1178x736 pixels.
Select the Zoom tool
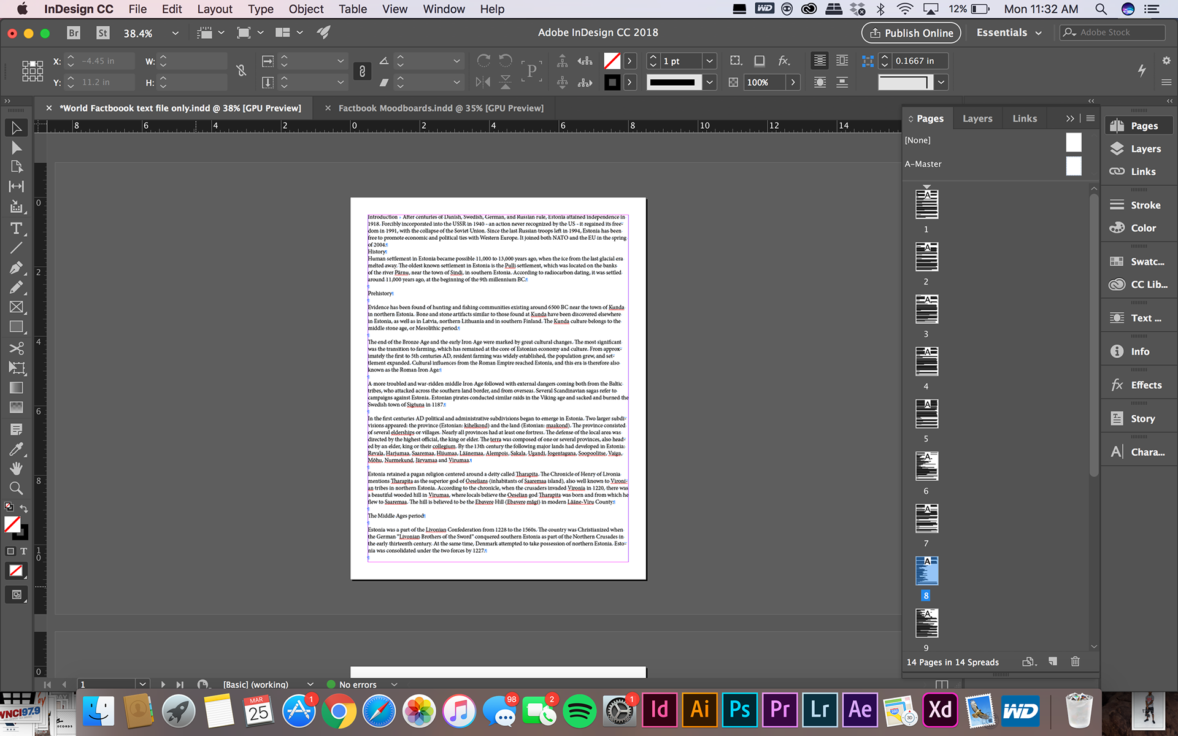click(x=17, y=488)
